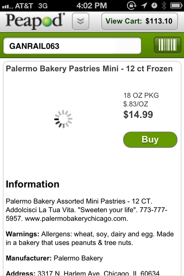Viewport: 184px width, 276px height.
Task: Open the Palermo Bakery Pastries Mini title
Action: click(89, 69)
